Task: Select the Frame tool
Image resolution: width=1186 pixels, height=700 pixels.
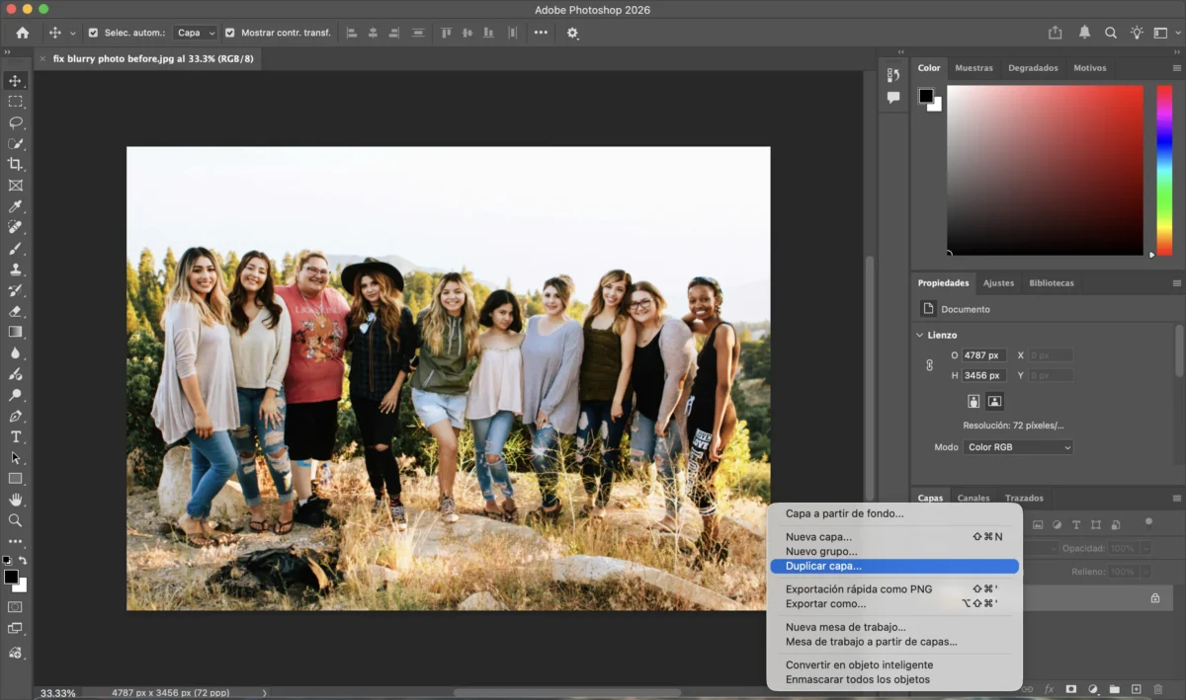Action: (x=15, y=186)
